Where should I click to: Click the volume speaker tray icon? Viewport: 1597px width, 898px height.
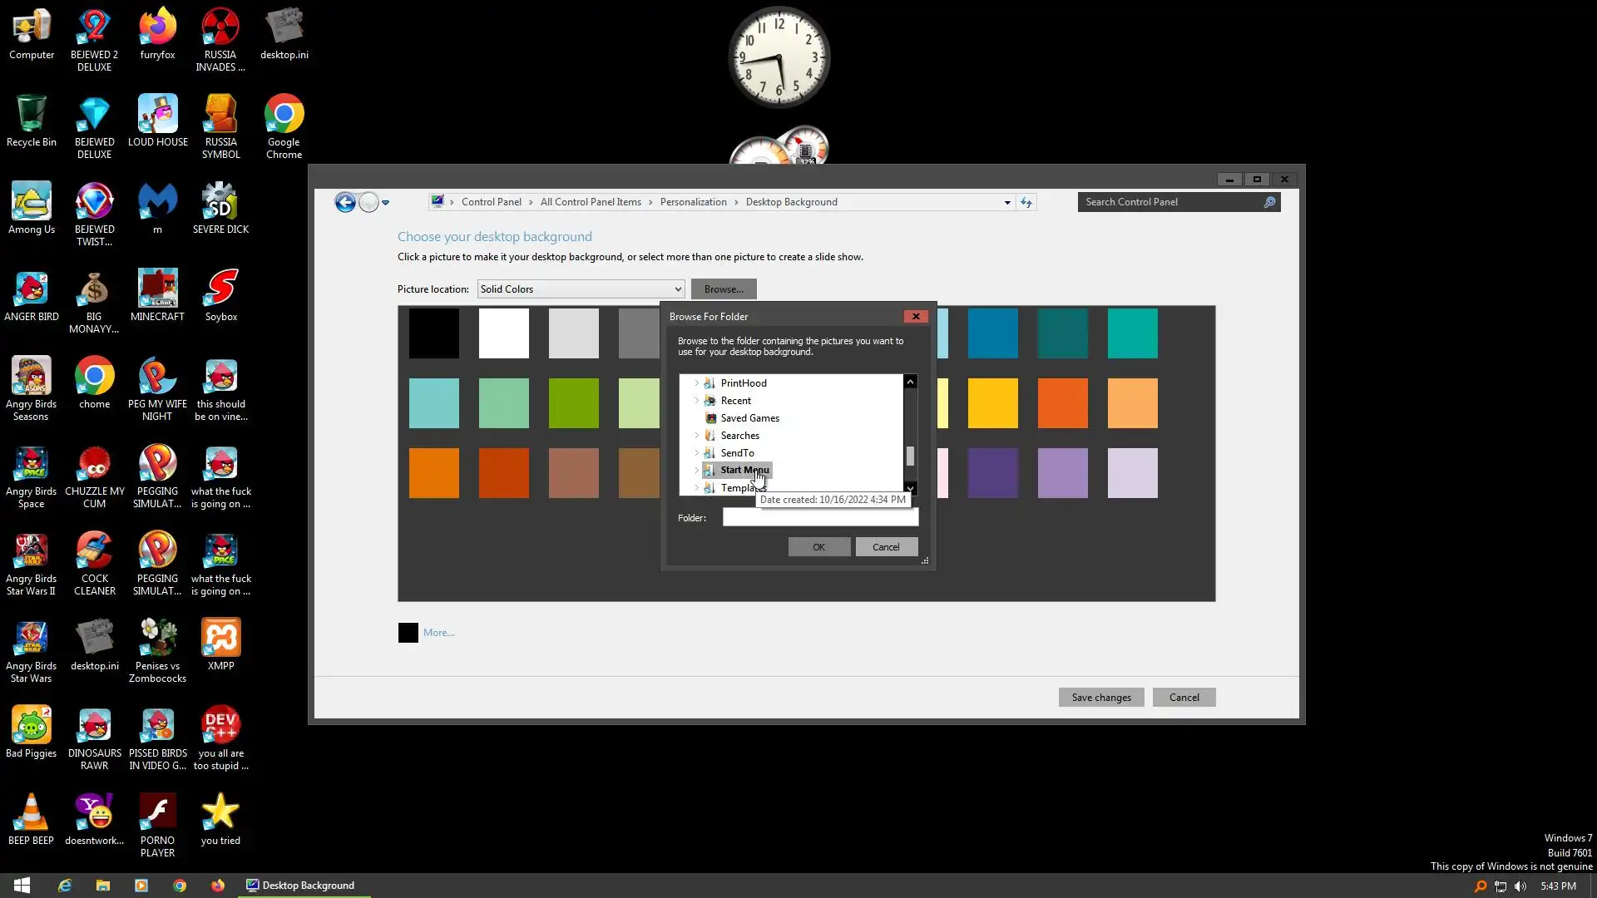[x=1520, y=886]
